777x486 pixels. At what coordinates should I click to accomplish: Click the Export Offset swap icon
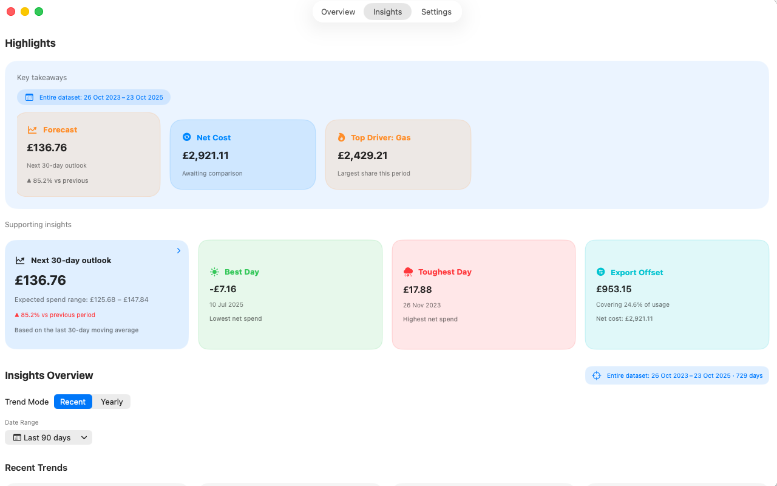(601, 272)
